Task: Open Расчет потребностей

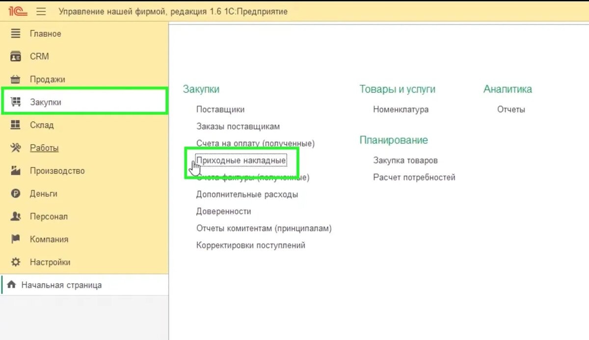Action: tap(414, 178)
